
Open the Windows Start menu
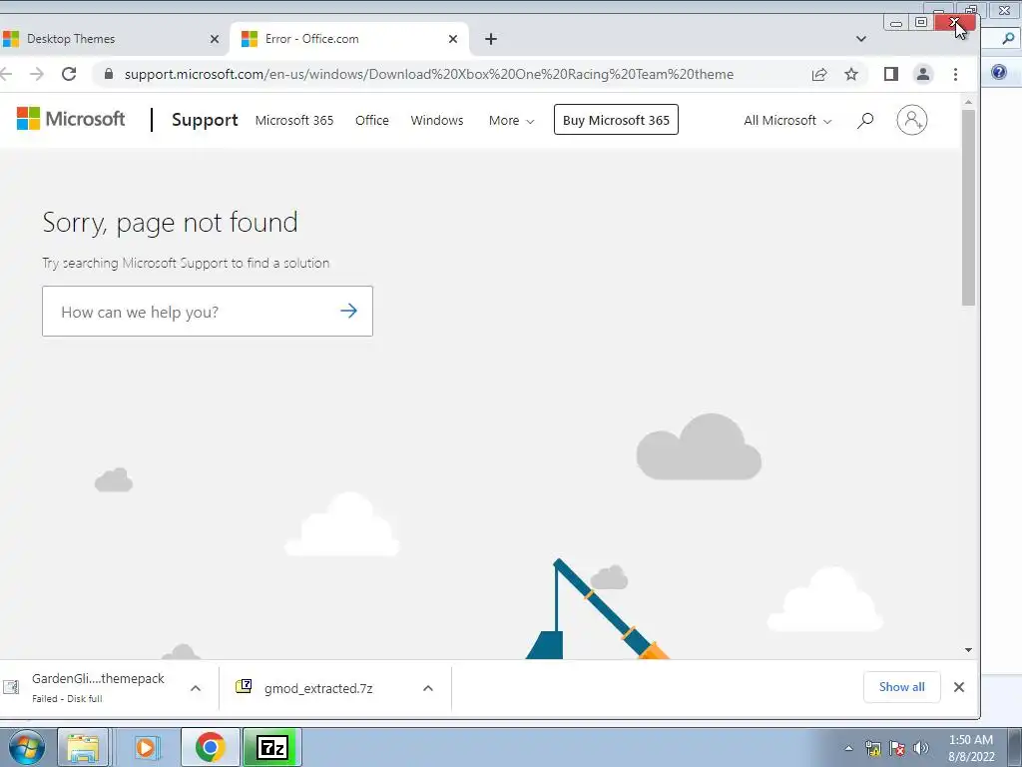[26, 747]
